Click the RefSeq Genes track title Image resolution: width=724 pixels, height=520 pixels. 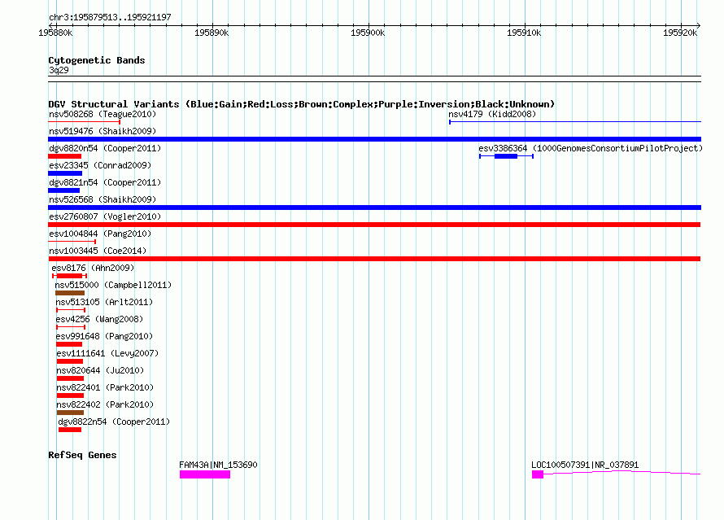point(82,455)
